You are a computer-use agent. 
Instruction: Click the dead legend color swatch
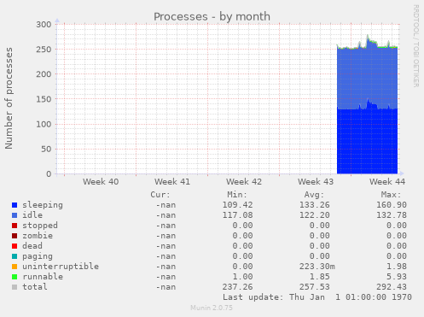[15, 246]
